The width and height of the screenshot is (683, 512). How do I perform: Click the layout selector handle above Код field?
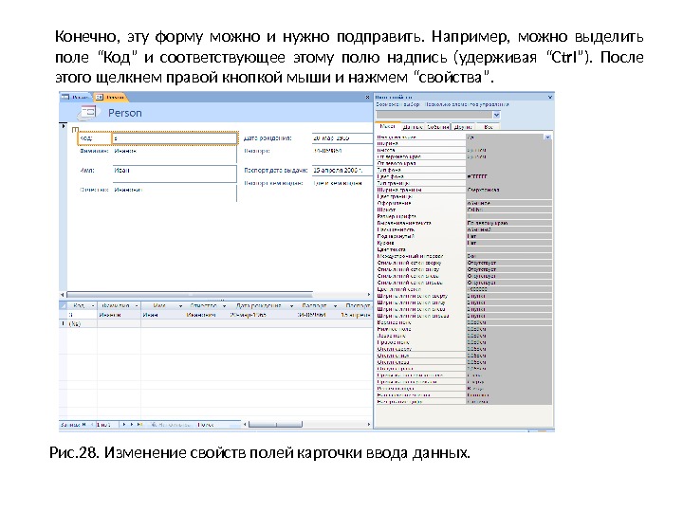click(x=75, y=129)
